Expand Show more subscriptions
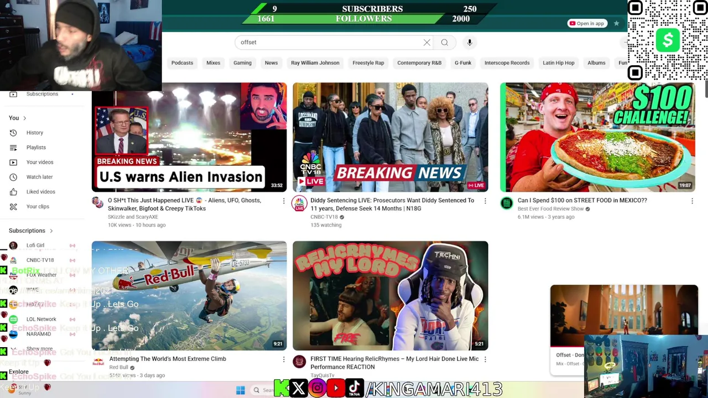The width and height of the screenshot is (708, 398). point(39,349)
